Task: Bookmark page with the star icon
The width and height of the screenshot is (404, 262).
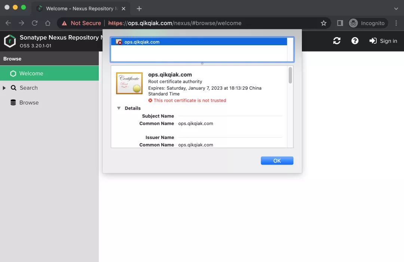Action: click(324, 23)
